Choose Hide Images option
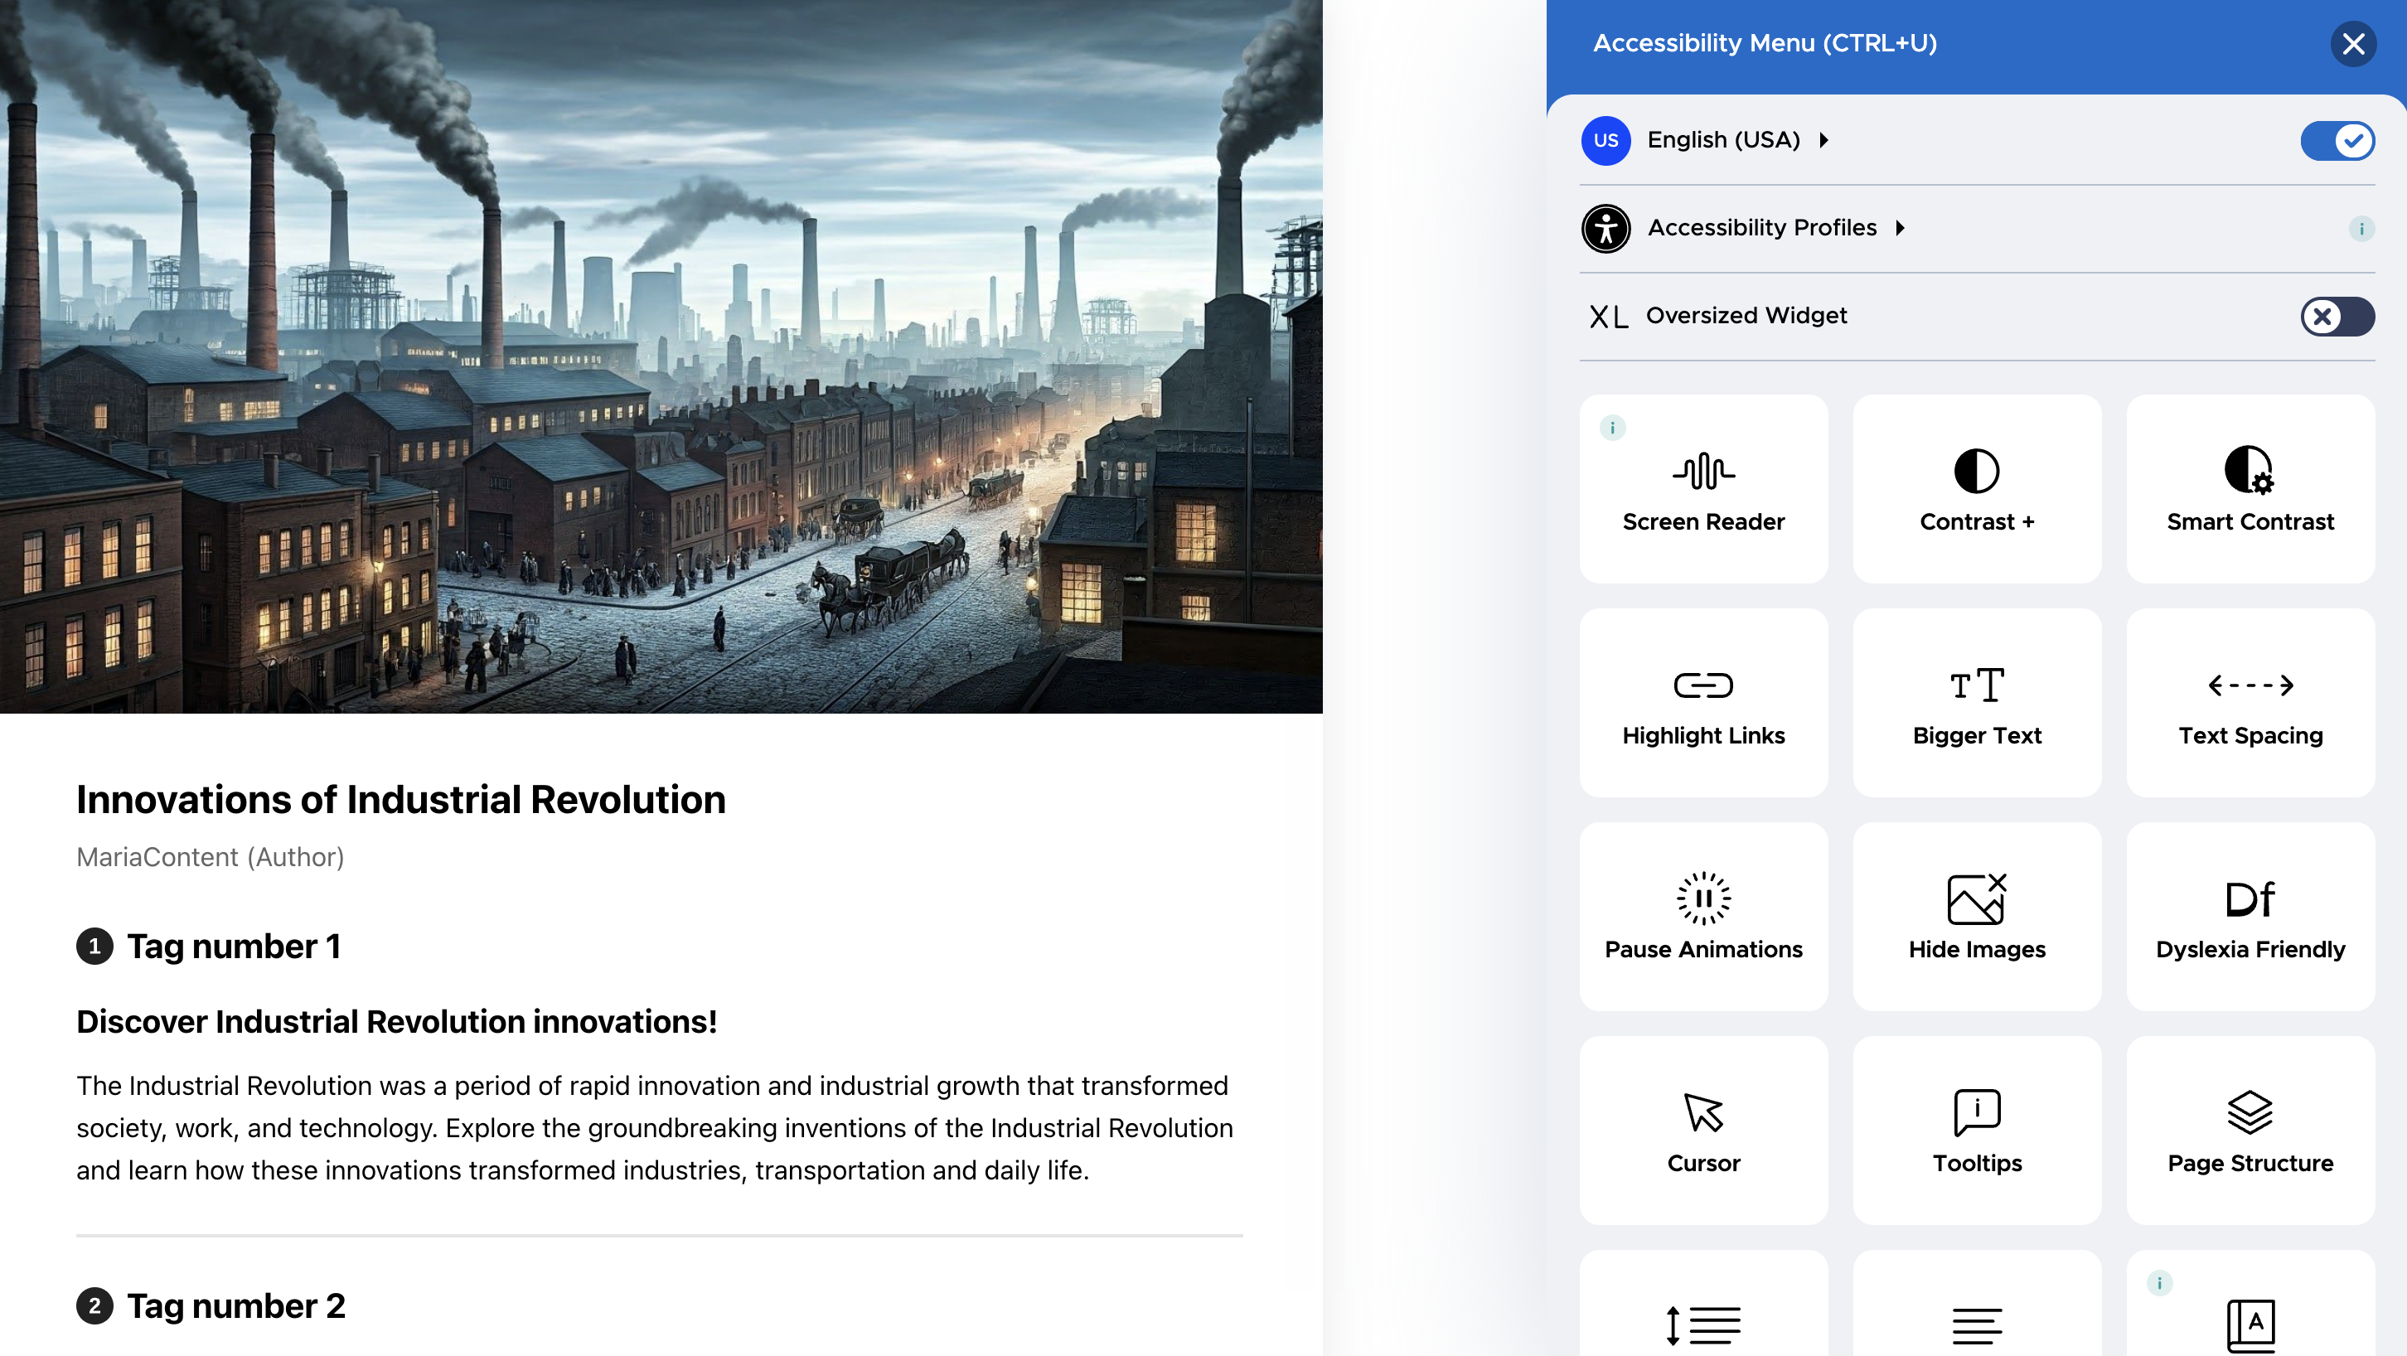This screenshot has width=2407, height=1356. click(1977, 917)
